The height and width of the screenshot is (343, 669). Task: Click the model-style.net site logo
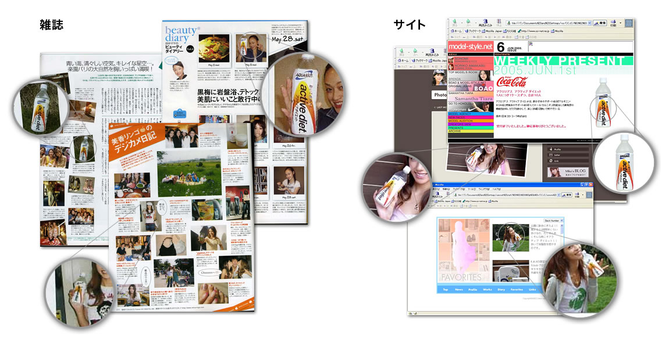point(471,47)
